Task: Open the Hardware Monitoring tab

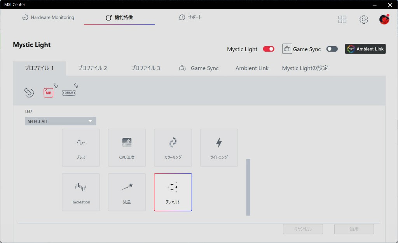Action: (x=48, y=17)
